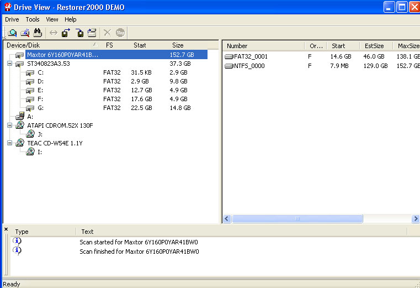Click the open drive magnifier toolbar icon
Viewport: 420px width, 288px height.
tap(12, 33)
